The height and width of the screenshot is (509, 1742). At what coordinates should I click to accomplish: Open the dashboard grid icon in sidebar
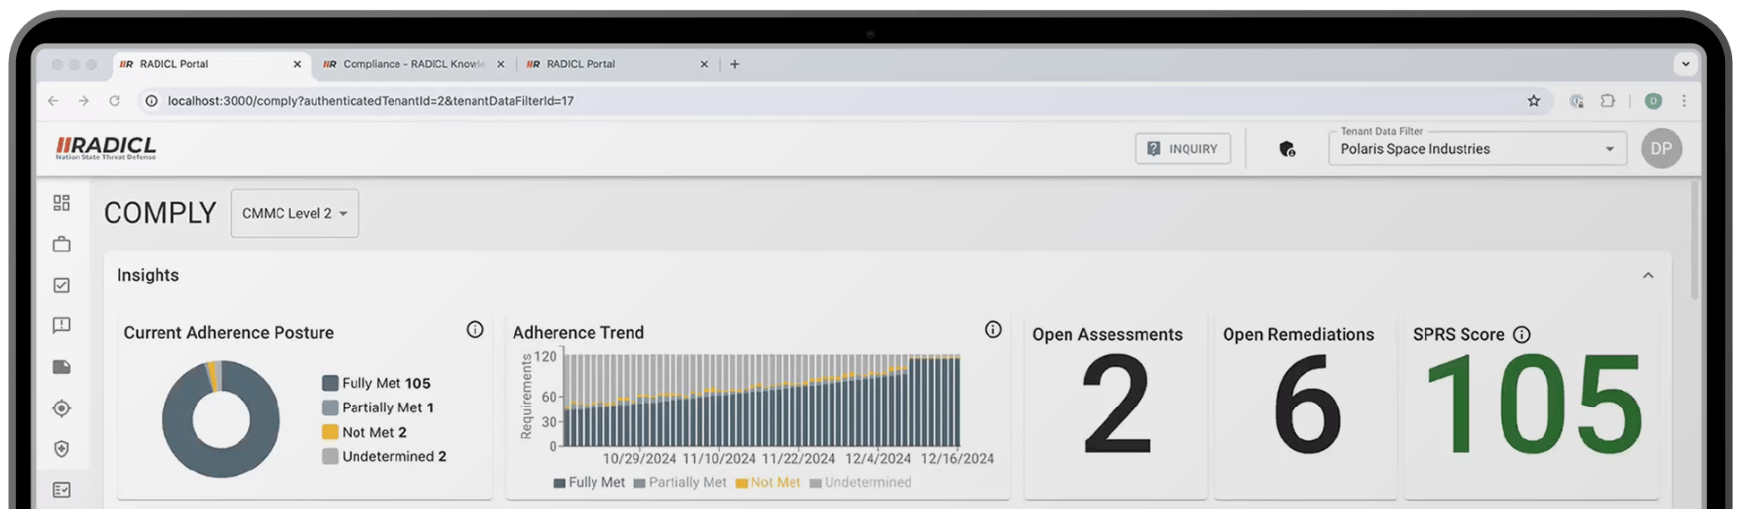tap(61, 203)
